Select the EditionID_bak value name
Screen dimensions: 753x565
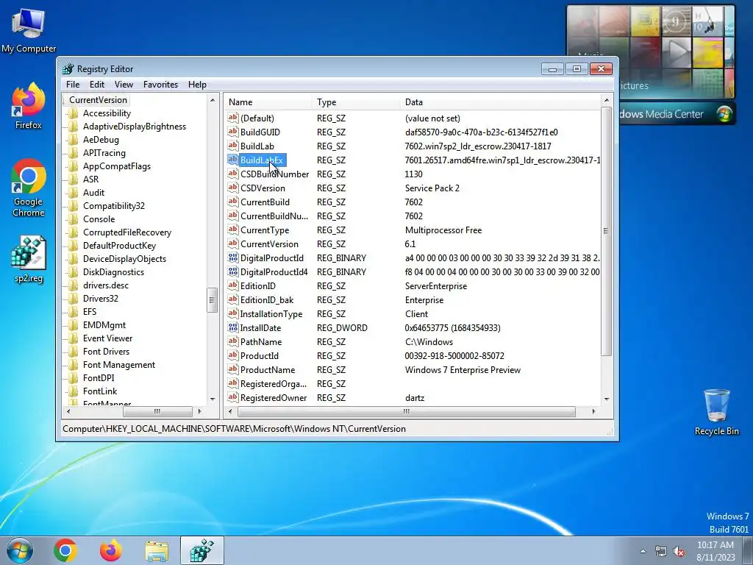tap(267, 300)
